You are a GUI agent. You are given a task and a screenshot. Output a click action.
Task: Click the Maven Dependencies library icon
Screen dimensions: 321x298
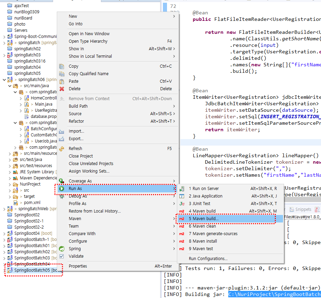click(x=15, y=178)
